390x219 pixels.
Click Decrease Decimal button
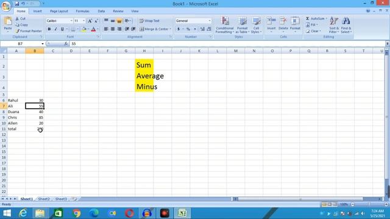[208, 29]
